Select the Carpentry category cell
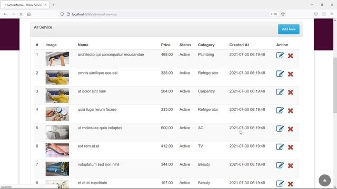The width and height of the screenshot is (337, 189). click(206, 91)
